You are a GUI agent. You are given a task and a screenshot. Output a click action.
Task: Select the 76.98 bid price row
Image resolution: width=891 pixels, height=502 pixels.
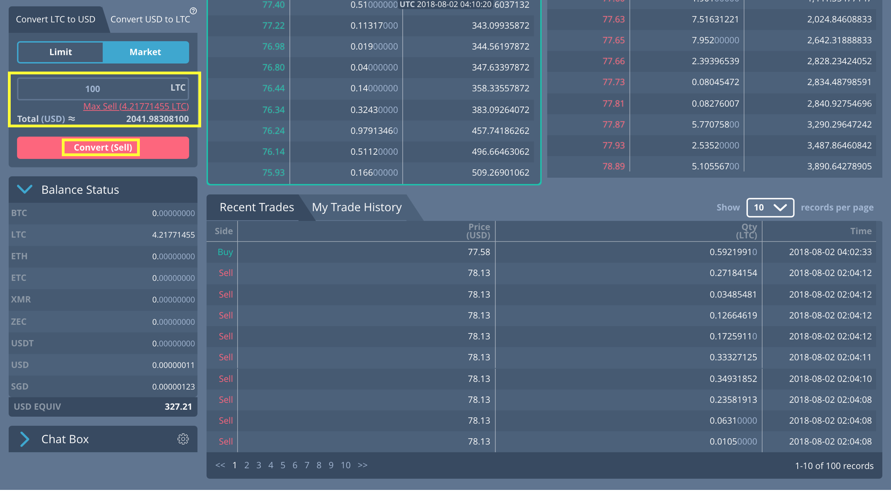pyautogui.click(x=372, y=46)
